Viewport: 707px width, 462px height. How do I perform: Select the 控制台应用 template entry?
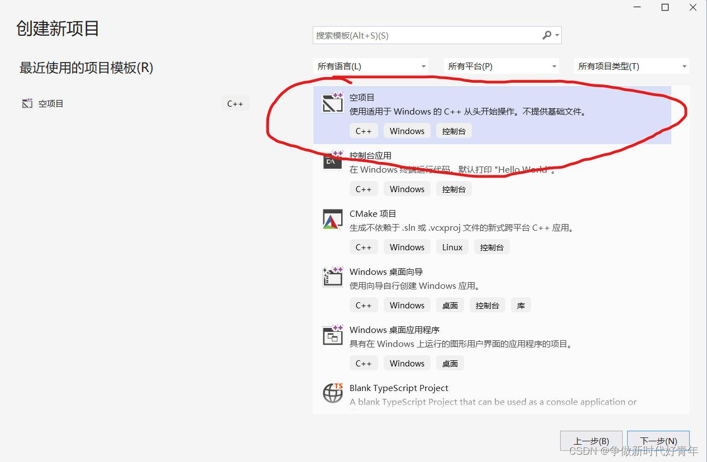click(x=475, y=170)
